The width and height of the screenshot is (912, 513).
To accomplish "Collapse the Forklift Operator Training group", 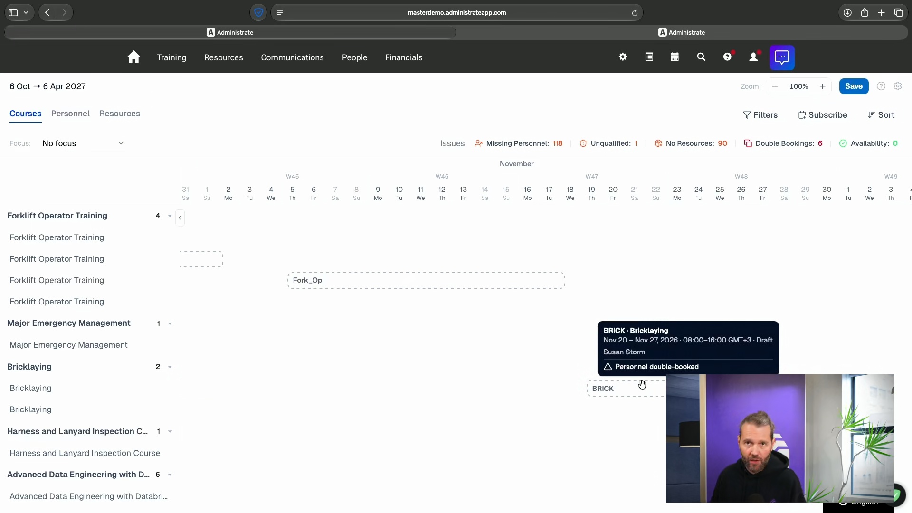I will [x=170, y=216].
